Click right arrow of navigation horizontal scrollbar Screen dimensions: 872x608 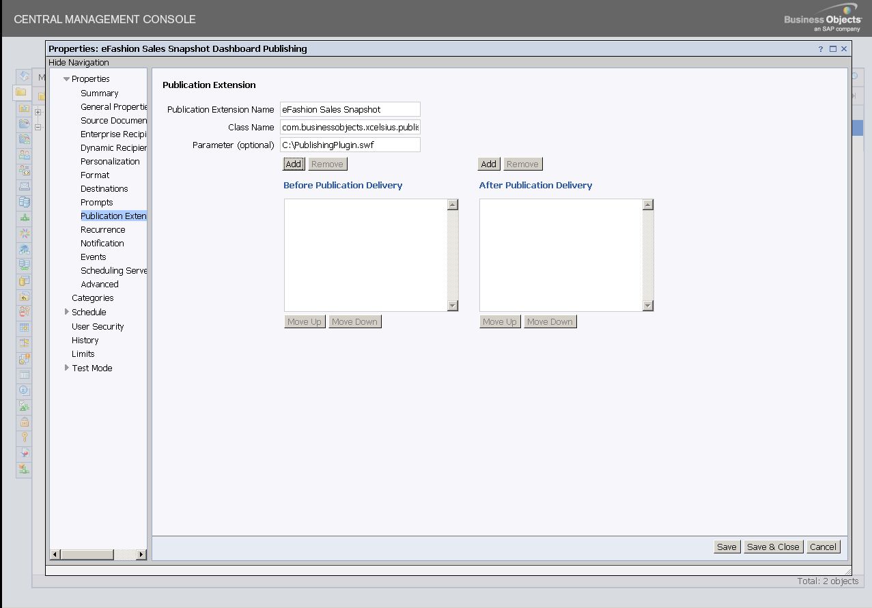[x=141, y=555]
